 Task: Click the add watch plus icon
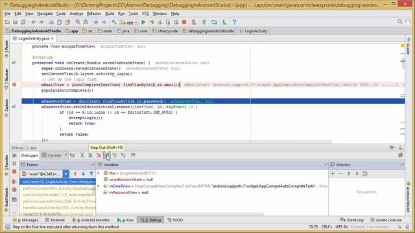pyautogui.click(x=333, y=173)
